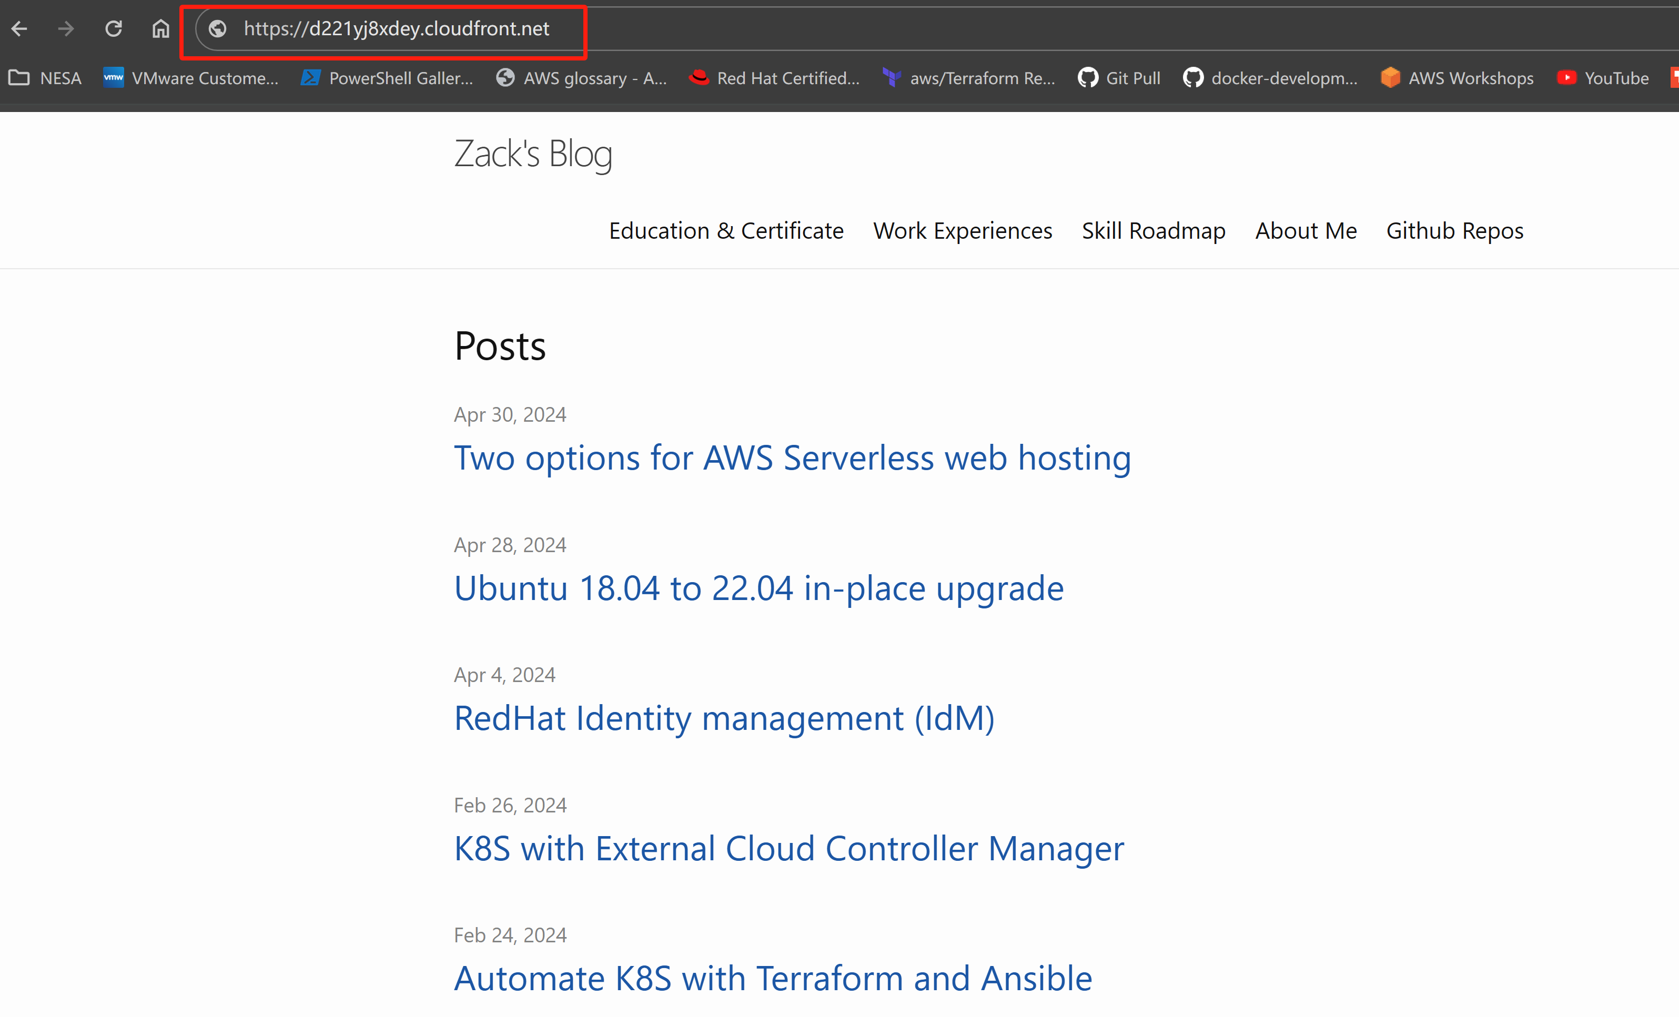Open the Git Pull bookmark
Screen dimensions: 1679x1017
tap(1119, 78)
